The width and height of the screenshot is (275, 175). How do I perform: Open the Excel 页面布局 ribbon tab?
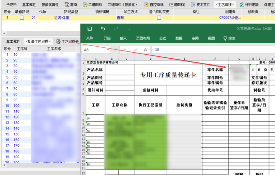(143, 38)
